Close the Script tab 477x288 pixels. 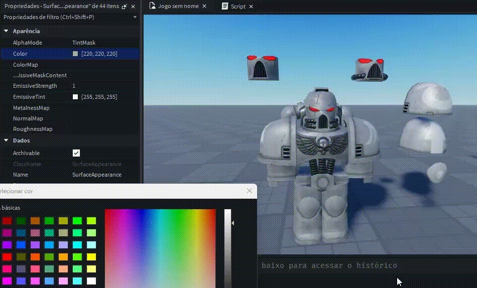(x=251, y=7)
